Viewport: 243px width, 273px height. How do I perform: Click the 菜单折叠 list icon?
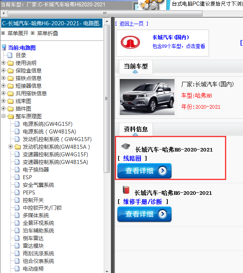(x=33, y=33)
